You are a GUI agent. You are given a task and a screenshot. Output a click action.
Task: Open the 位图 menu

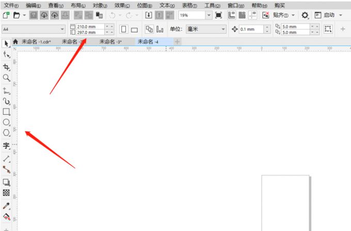coord(145,6)
